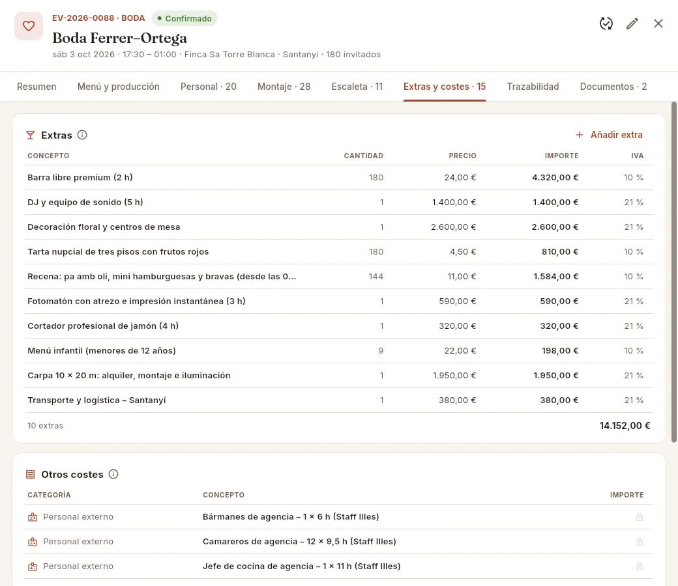The height and width of the screenshot is (586, 678).
Task: Click the staff badge icon beside Bármanes row
Action: 33,517
